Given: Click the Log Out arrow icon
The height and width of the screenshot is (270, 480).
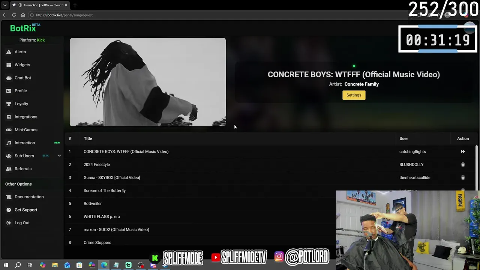Looking at the screenshot, I should pyautogui.click(x=9, y=223).
